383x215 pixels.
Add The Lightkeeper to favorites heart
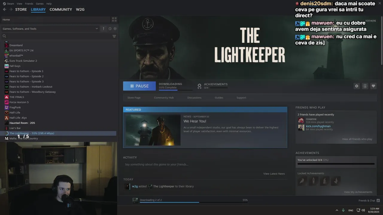tap(373, 86)
